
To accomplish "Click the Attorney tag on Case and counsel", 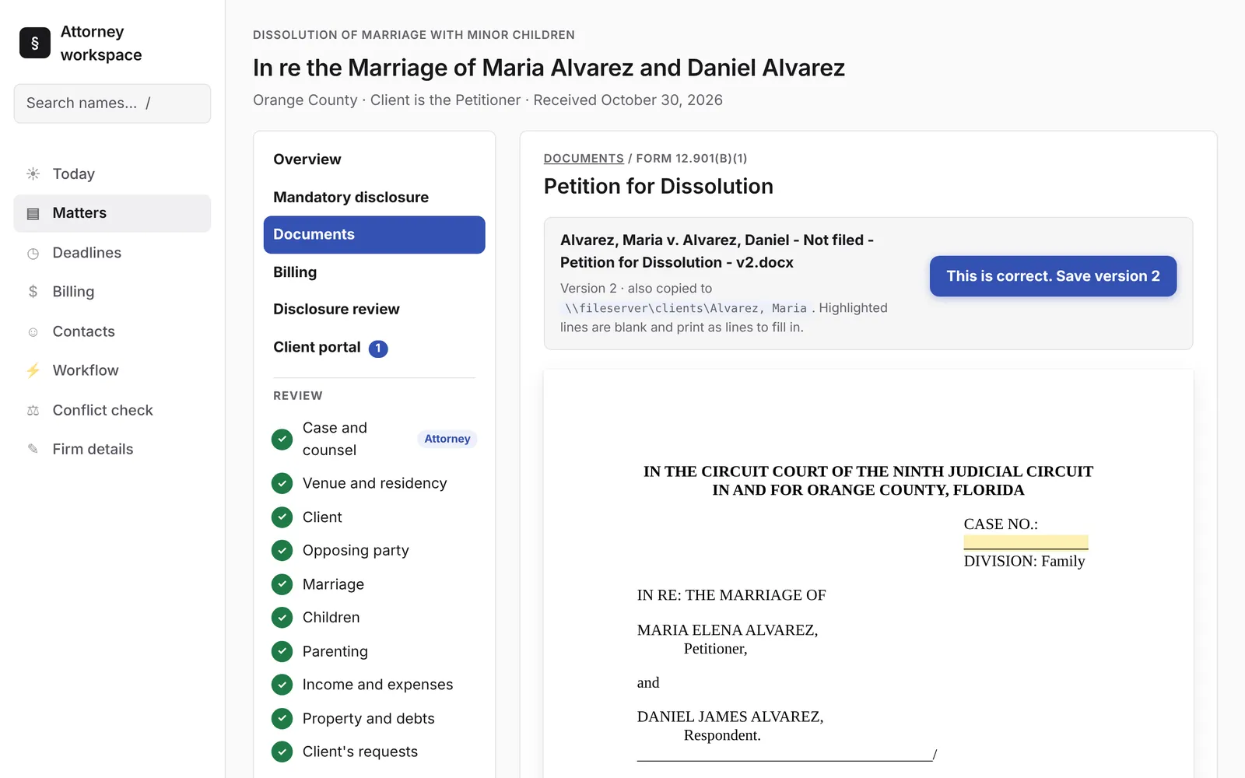I will point(447,439).
